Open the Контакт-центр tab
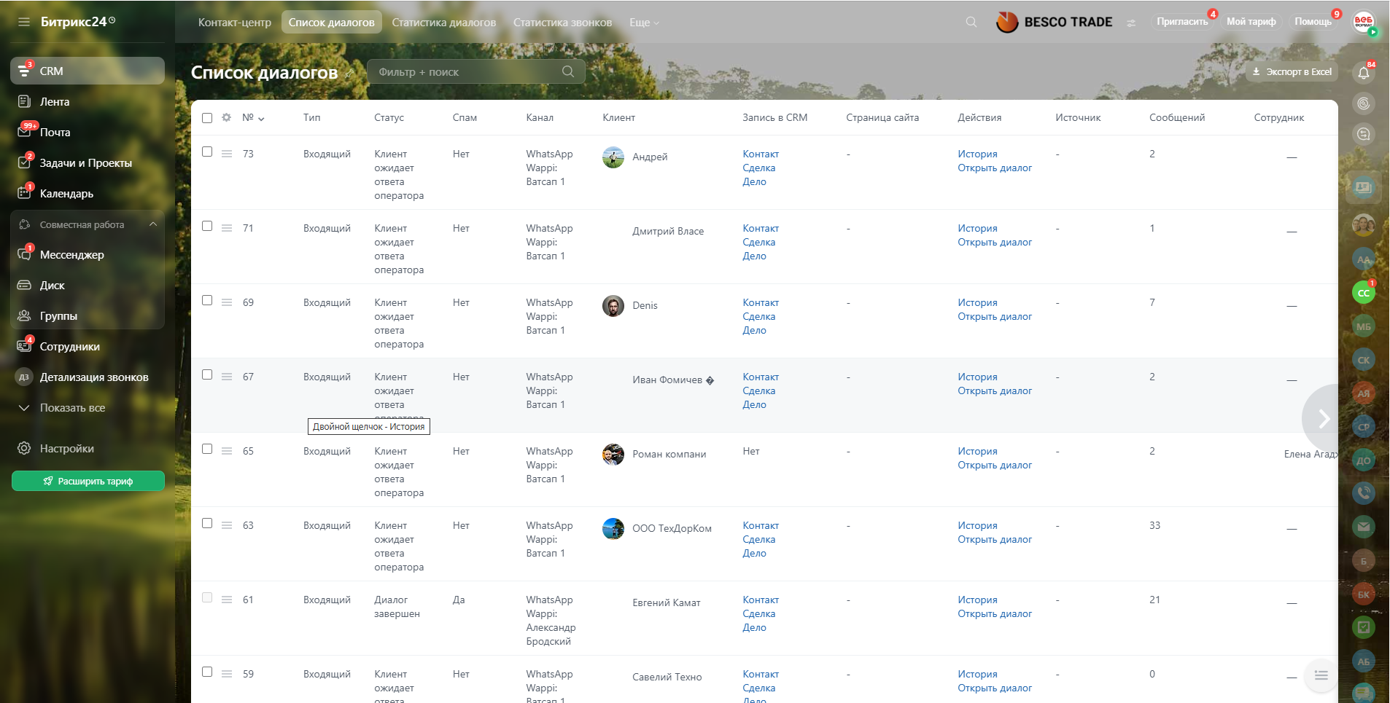 [234, 23]
